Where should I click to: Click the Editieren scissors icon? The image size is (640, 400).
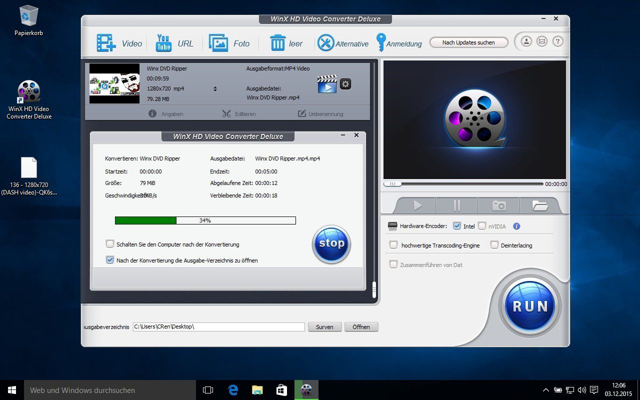tap(226, 113)
